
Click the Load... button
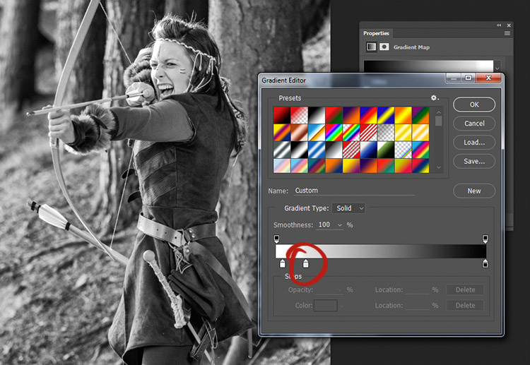coord(474,143)
